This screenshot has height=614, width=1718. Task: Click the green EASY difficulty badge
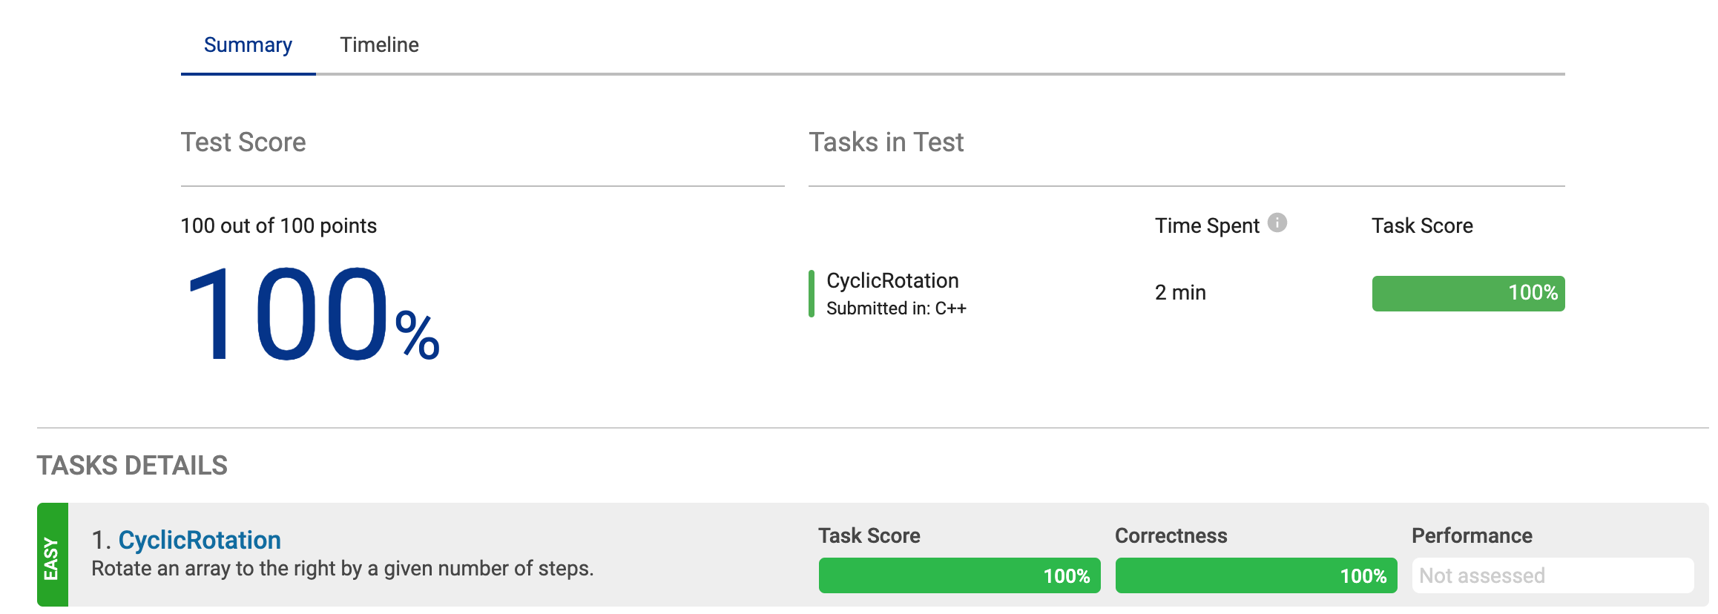pos(52,555)
